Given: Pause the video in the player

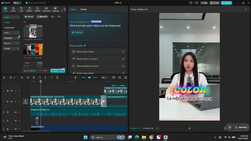Looking at the screenshot, I should point(190,128).
